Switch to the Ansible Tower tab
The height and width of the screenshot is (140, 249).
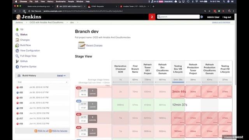coord(134,6)
